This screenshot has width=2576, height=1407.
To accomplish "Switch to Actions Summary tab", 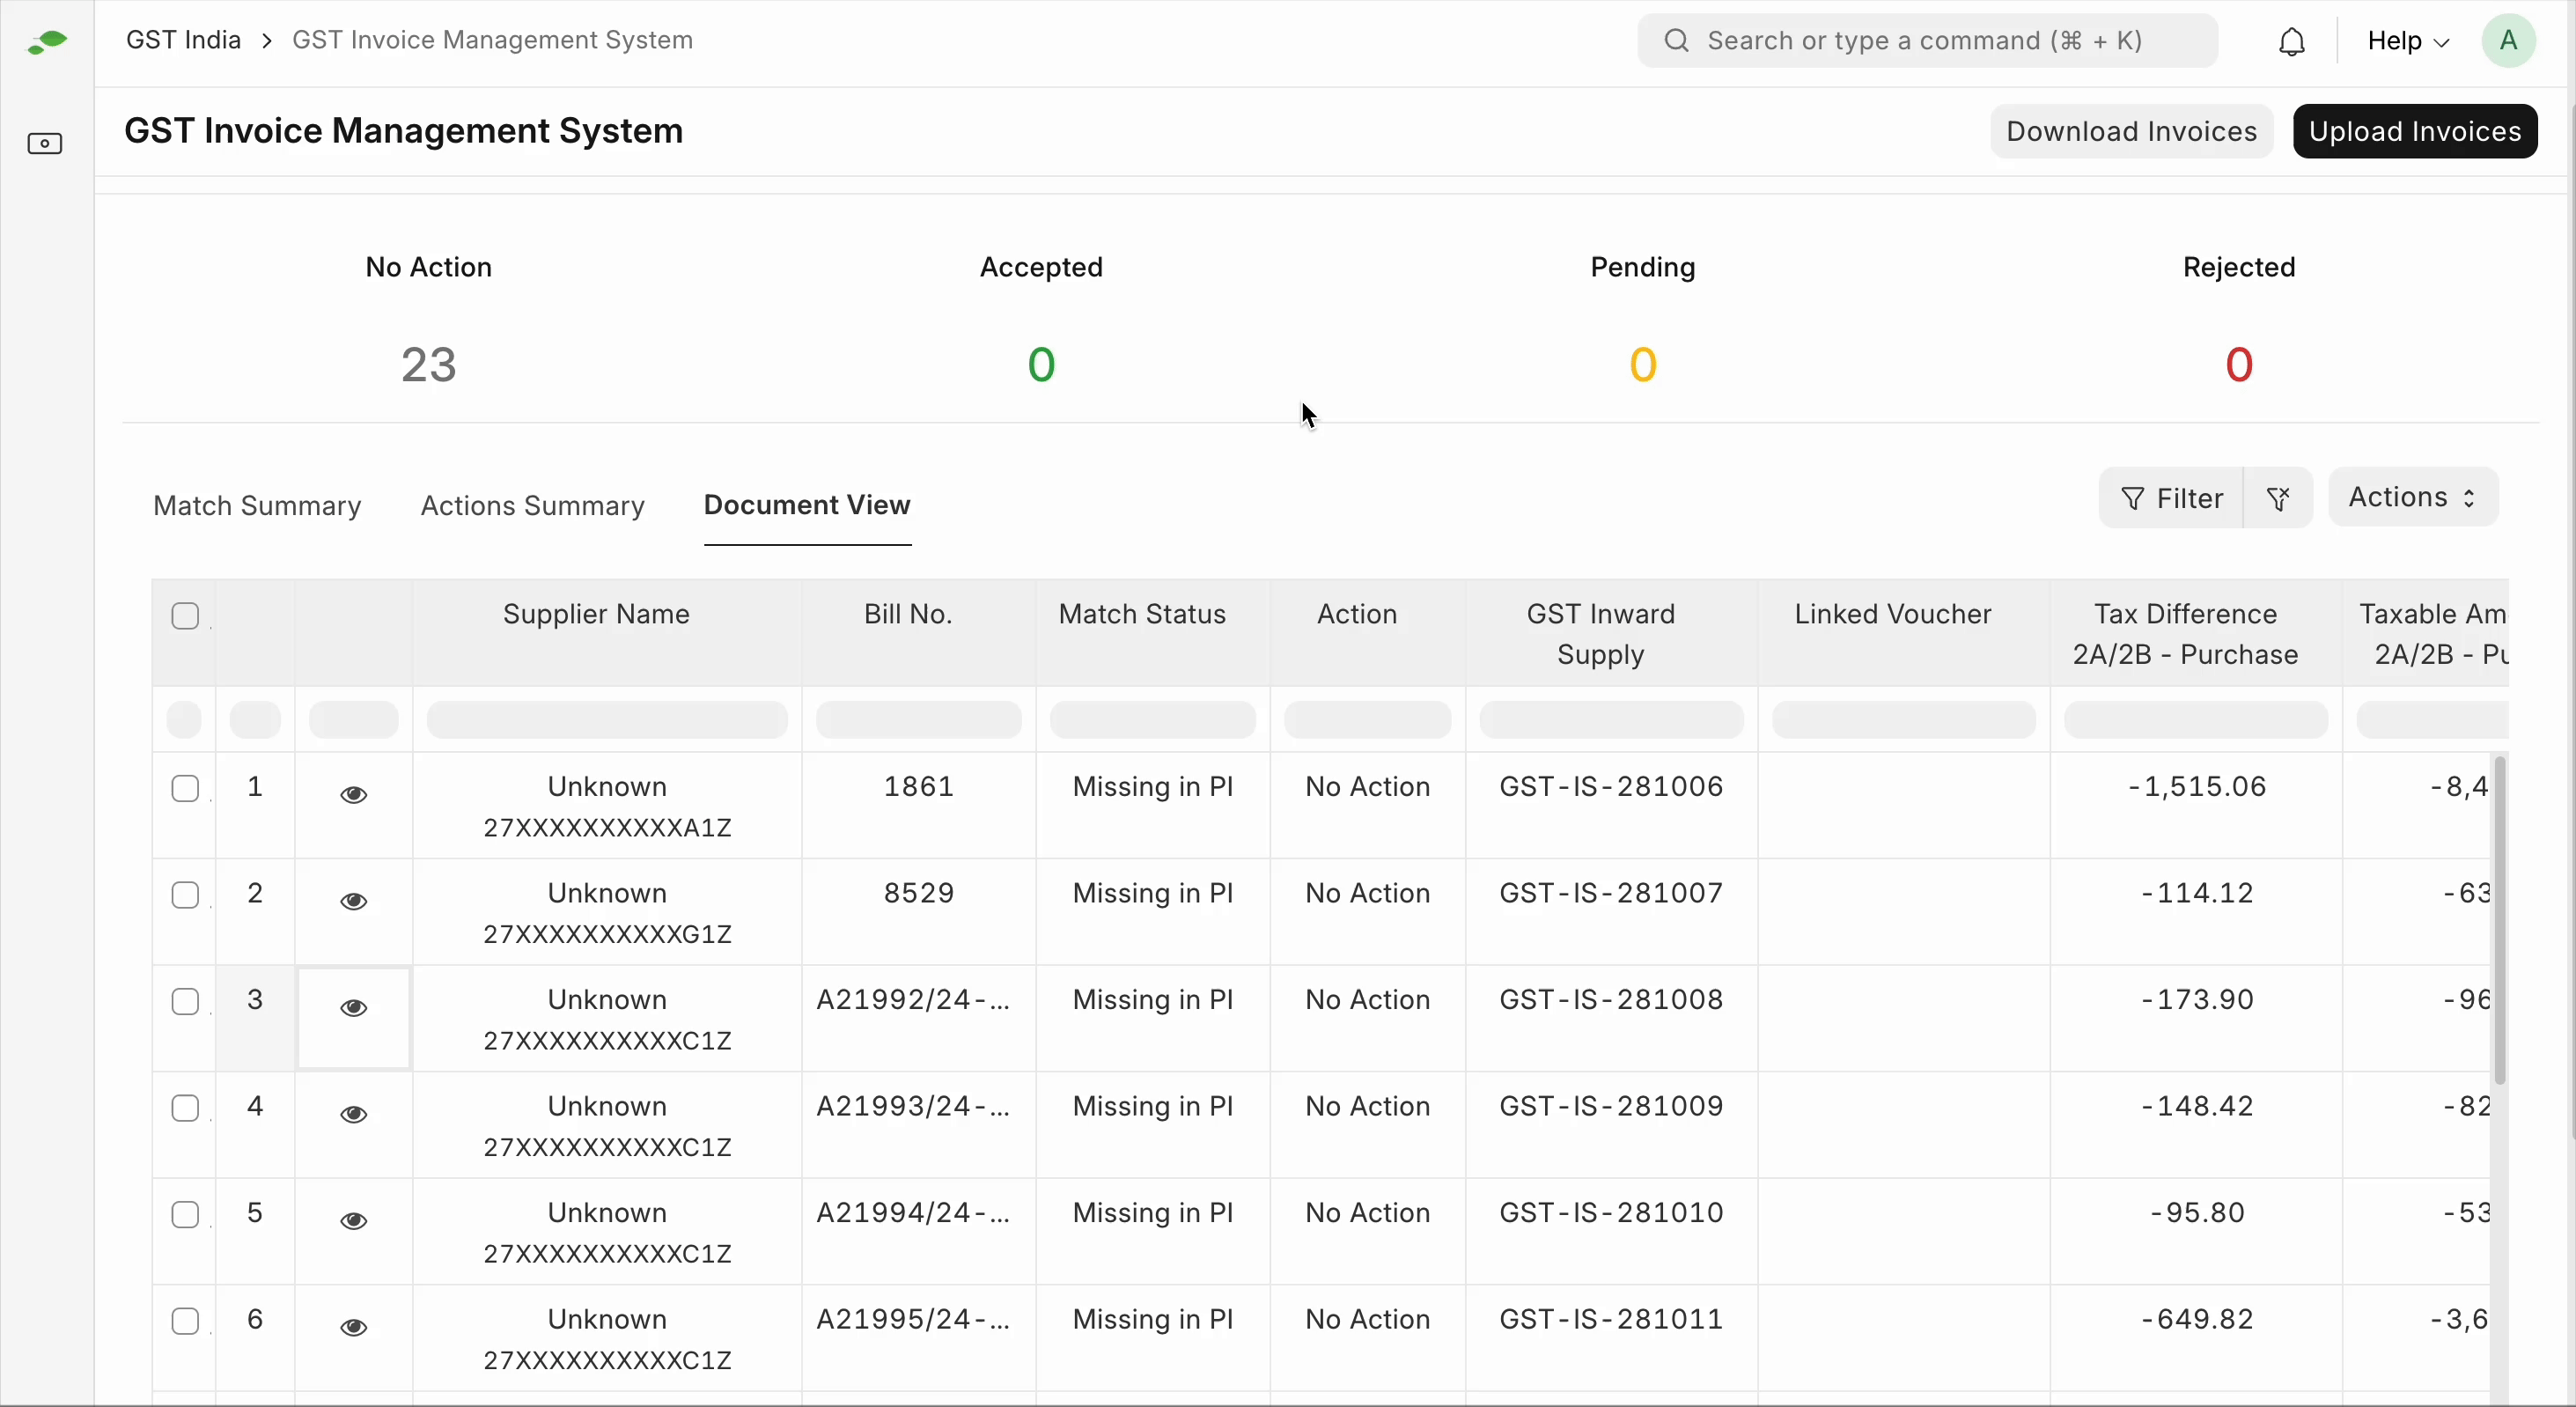I will 532,506.
